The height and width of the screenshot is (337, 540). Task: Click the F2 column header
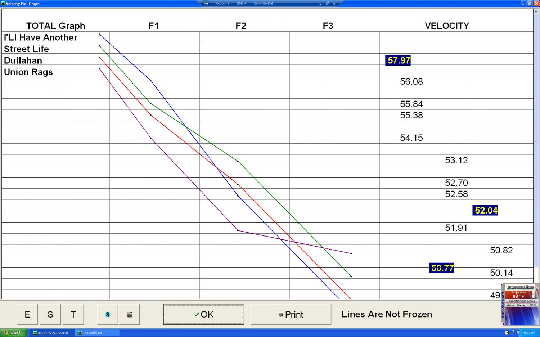tap(241, 26)
